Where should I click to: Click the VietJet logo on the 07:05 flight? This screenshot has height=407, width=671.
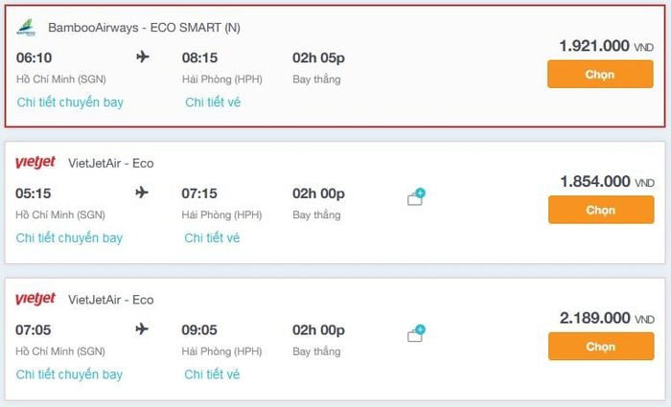(35, 300)
